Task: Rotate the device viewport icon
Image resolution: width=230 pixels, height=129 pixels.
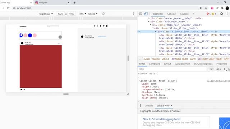Action: 103,14
